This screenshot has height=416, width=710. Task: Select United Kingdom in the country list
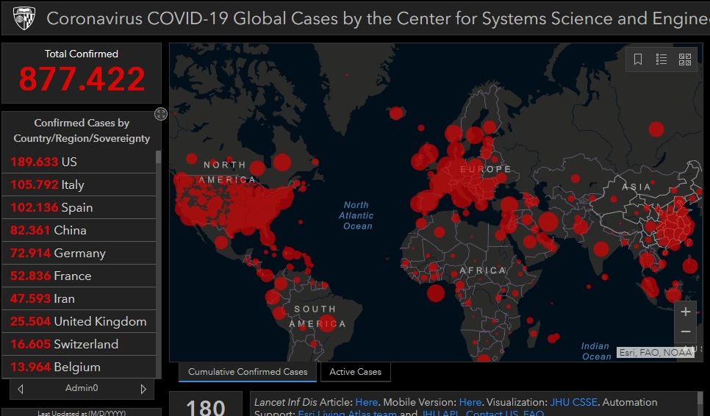(79, 321)
